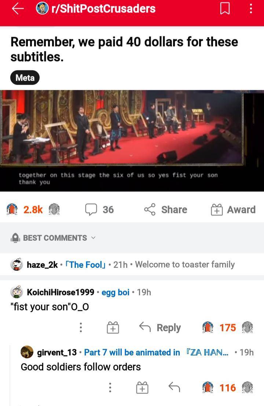Share the post

[165, 210]
